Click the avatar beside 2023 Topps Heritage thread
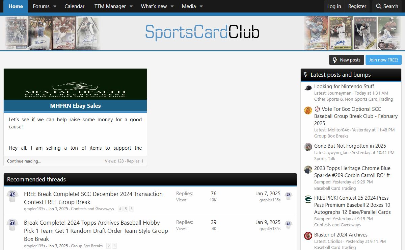Screen dimensions: 405x250 click(x=308, y=170)
